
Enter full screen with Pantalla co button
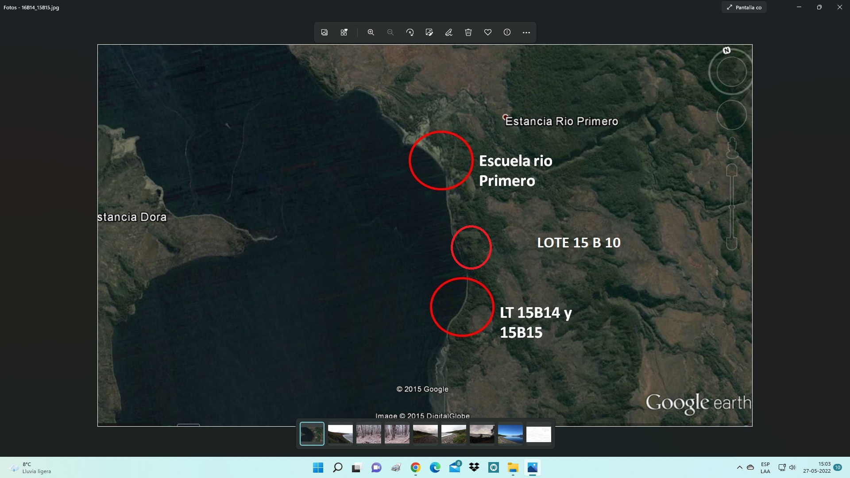tap(744, 8)
